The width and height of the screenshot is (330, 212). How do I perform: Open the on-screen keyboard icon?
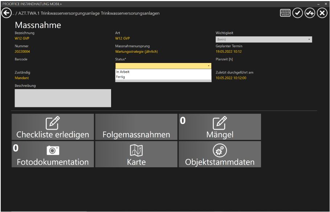[x=285, y=12]
